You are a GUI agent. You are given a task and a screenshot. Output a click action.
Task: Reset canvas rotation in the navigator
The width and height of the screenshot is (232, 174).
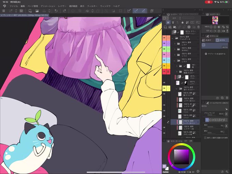[x=219, y=31]
